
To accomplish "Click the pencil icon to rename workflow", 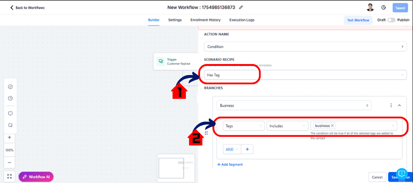I will [241, 7].
